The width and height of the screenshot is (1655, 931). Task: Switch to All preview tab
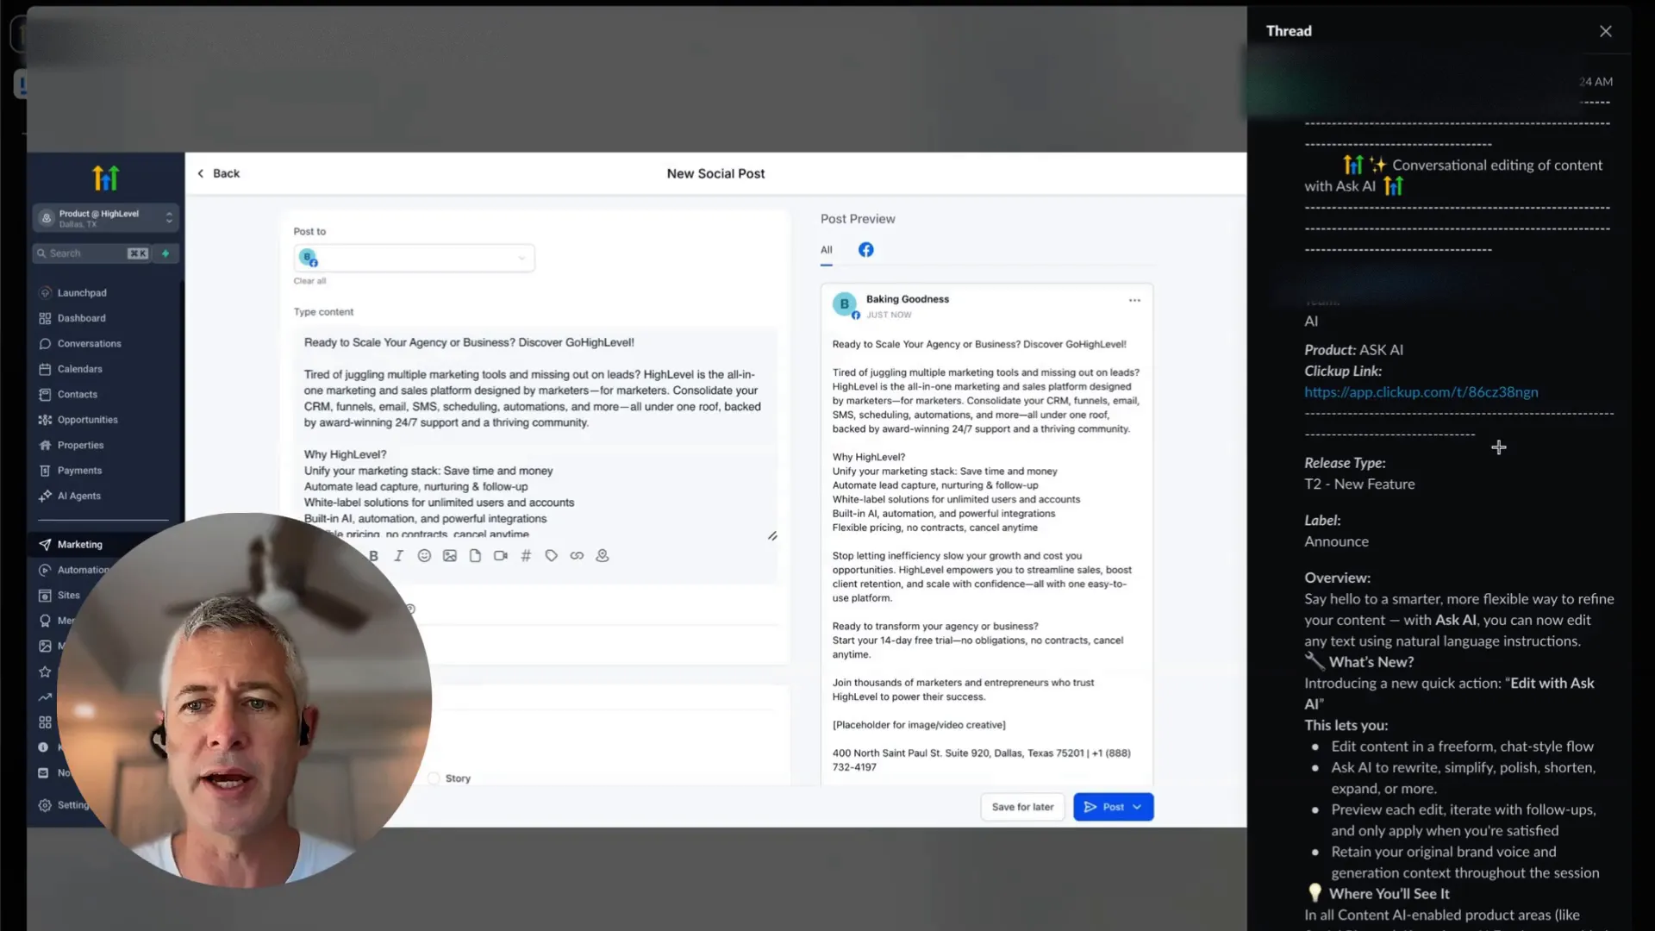(x=827, y=250)
